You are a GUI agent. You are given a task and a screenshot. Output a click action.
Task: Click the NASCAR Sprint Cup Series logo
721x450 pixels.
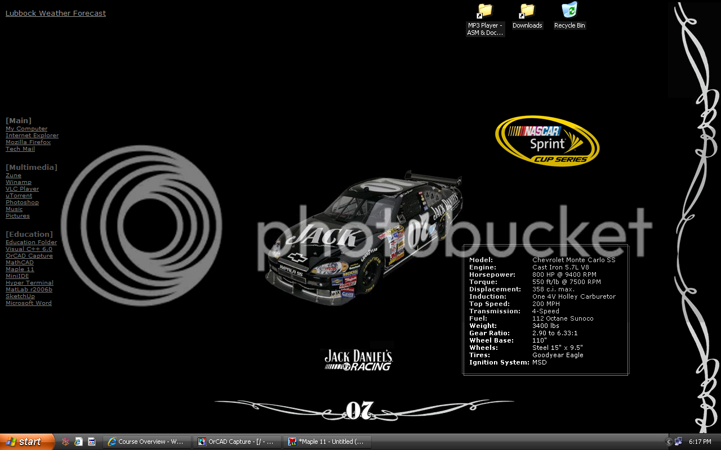(547, 141)
